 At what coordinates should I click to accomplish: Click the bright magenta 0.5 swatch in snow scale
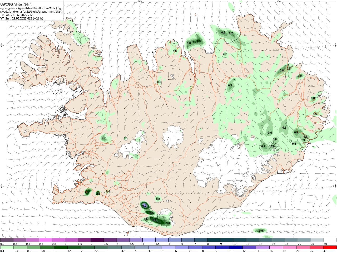click(45, 240)
